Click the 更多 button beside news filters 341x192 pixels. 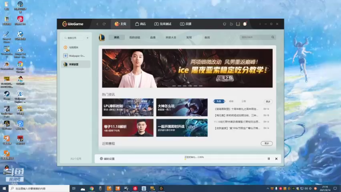pyautogui.click(x=268, y=102)
